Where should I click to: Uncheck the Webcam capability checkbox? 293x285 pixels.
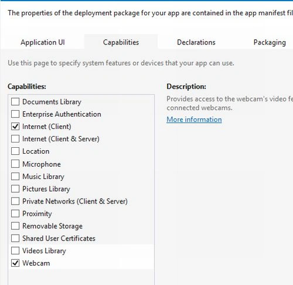[15, 263]
